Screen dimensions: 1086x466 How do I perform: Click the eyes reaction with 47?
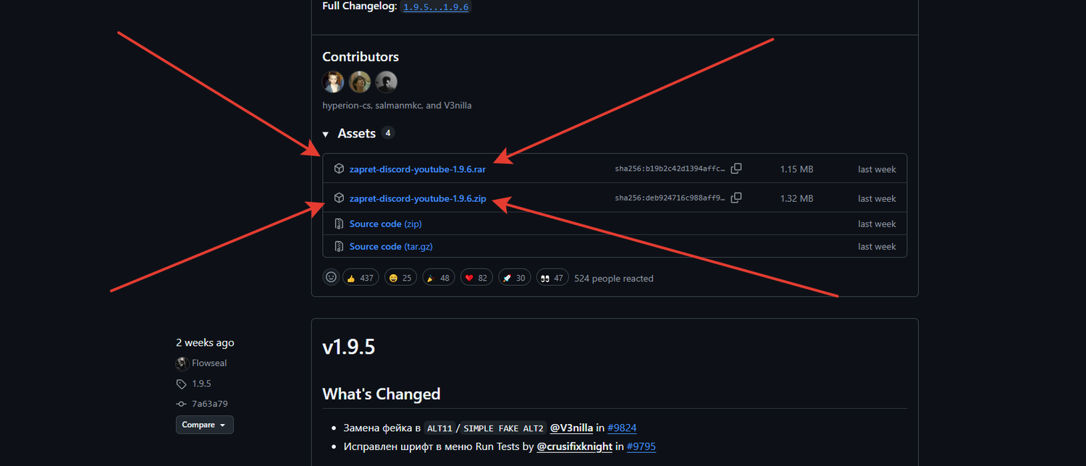coord(552,278)
